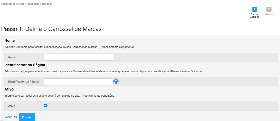Click the Ativo label beside the checkbox

pos(12,106)
